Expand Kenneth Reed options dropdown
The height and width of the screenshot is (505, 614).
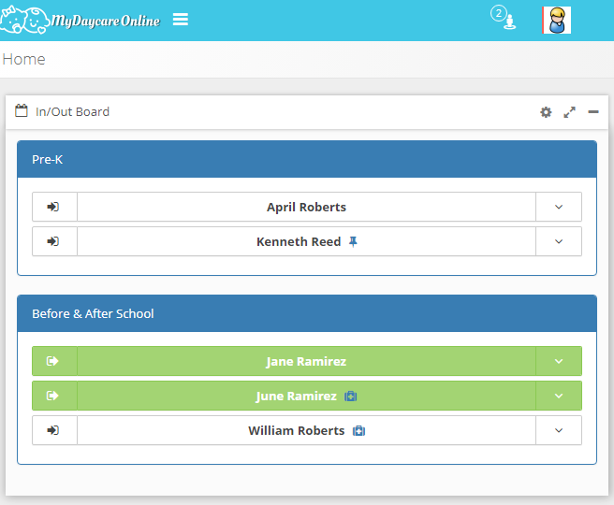coord(559,241)
